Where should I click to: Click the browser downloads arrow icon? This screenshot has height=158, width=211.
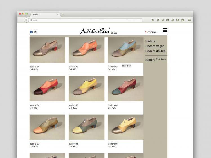(x=153, y=20)
